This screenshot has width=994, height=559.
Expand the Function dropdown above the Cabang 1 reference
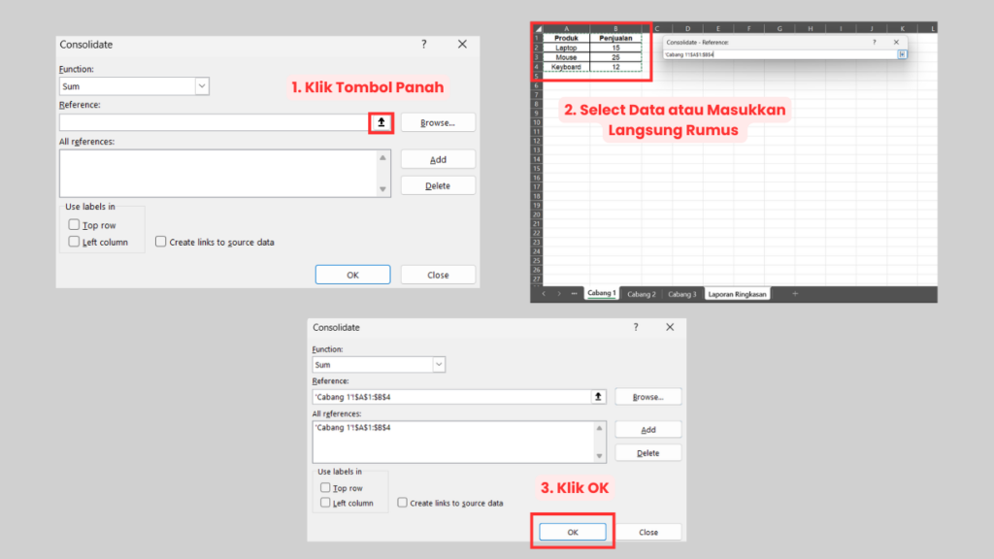tap(439, 365)
